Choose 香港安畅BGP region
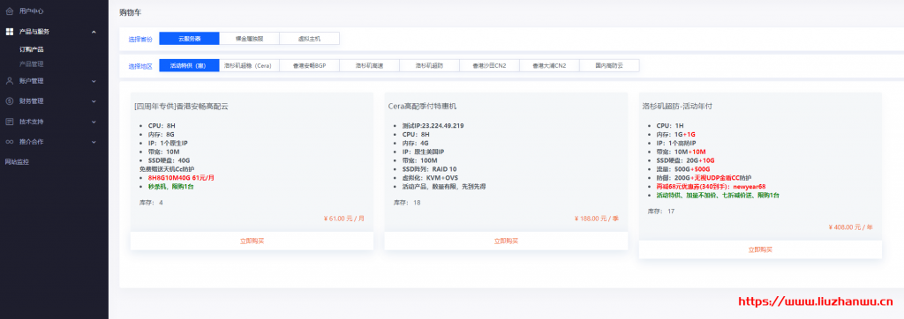 (x=309, y=65)
